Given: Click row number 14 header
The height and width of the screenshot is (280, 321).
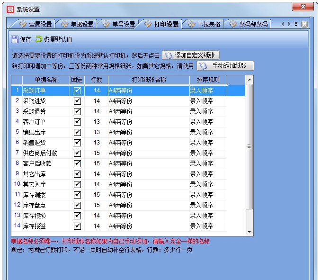Looking at the screenshot, I should pos(17,226).
